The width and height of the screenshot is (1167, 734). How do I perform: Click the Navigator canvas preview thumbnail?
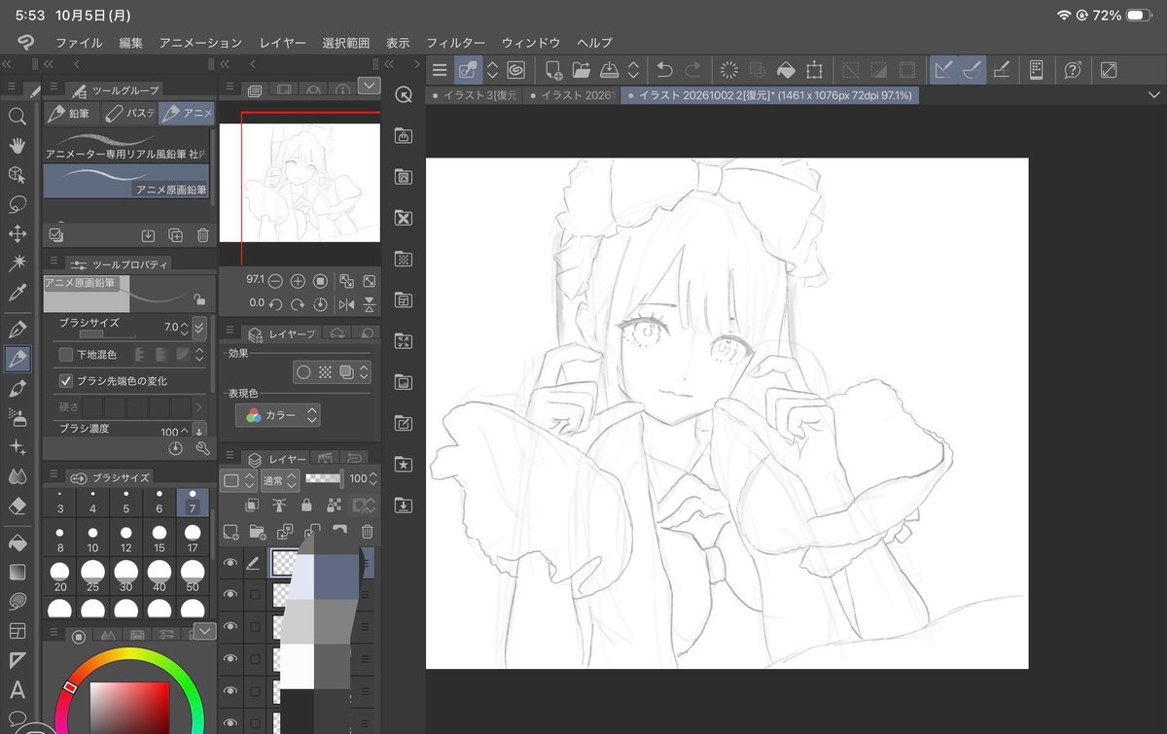coord(300,182)
